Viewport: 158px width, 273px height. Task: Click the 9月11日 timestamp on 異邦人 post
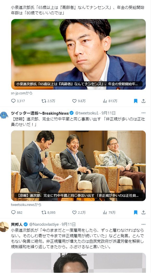coord(69,224)
